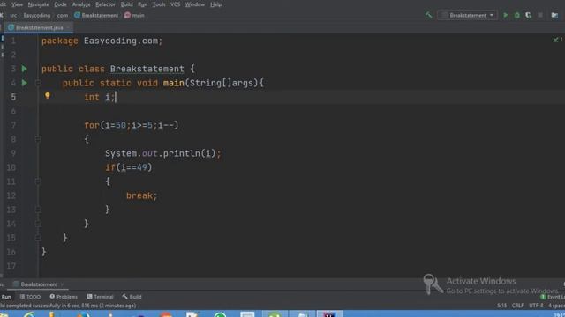The height and width of the screenshot is (317, 565).
Task: Collapse the main method fold on line 4
Action: click(x=38, y=83)
